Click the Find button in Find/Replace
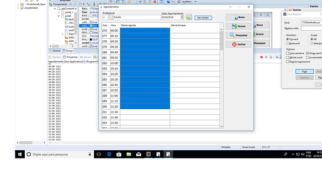This screenshot has width=322, height=181. [305, 71]
